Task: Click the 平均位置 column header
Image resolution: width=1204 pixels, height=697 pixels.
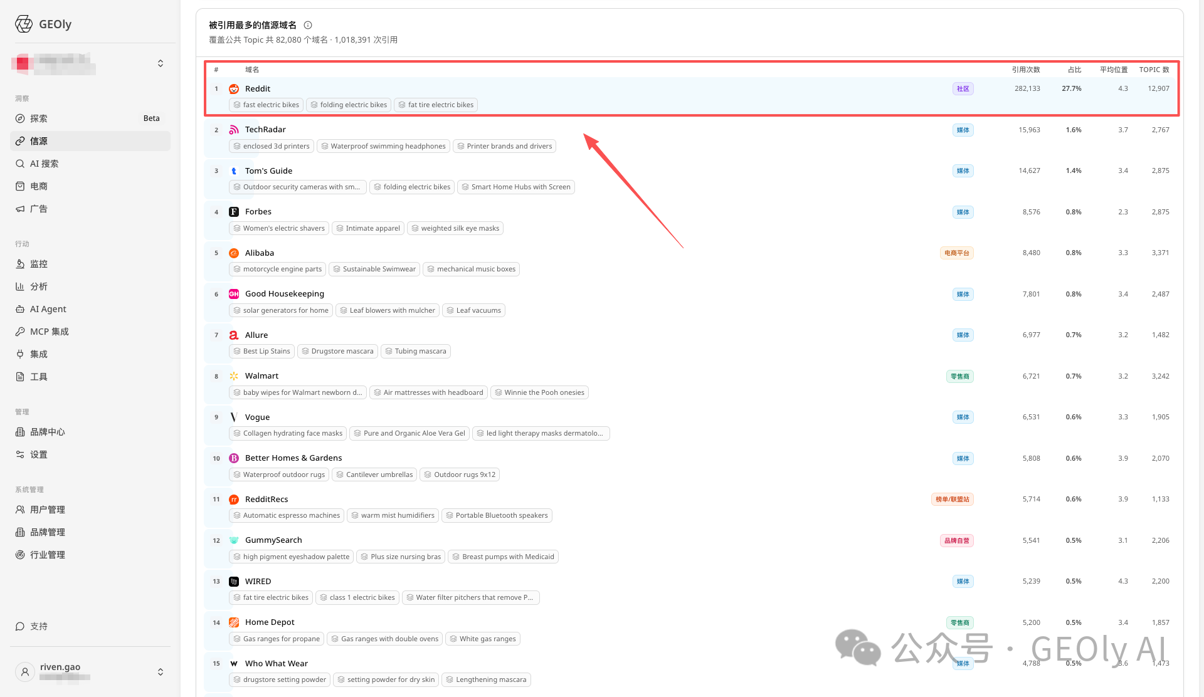Action: tap(1113, 70)
